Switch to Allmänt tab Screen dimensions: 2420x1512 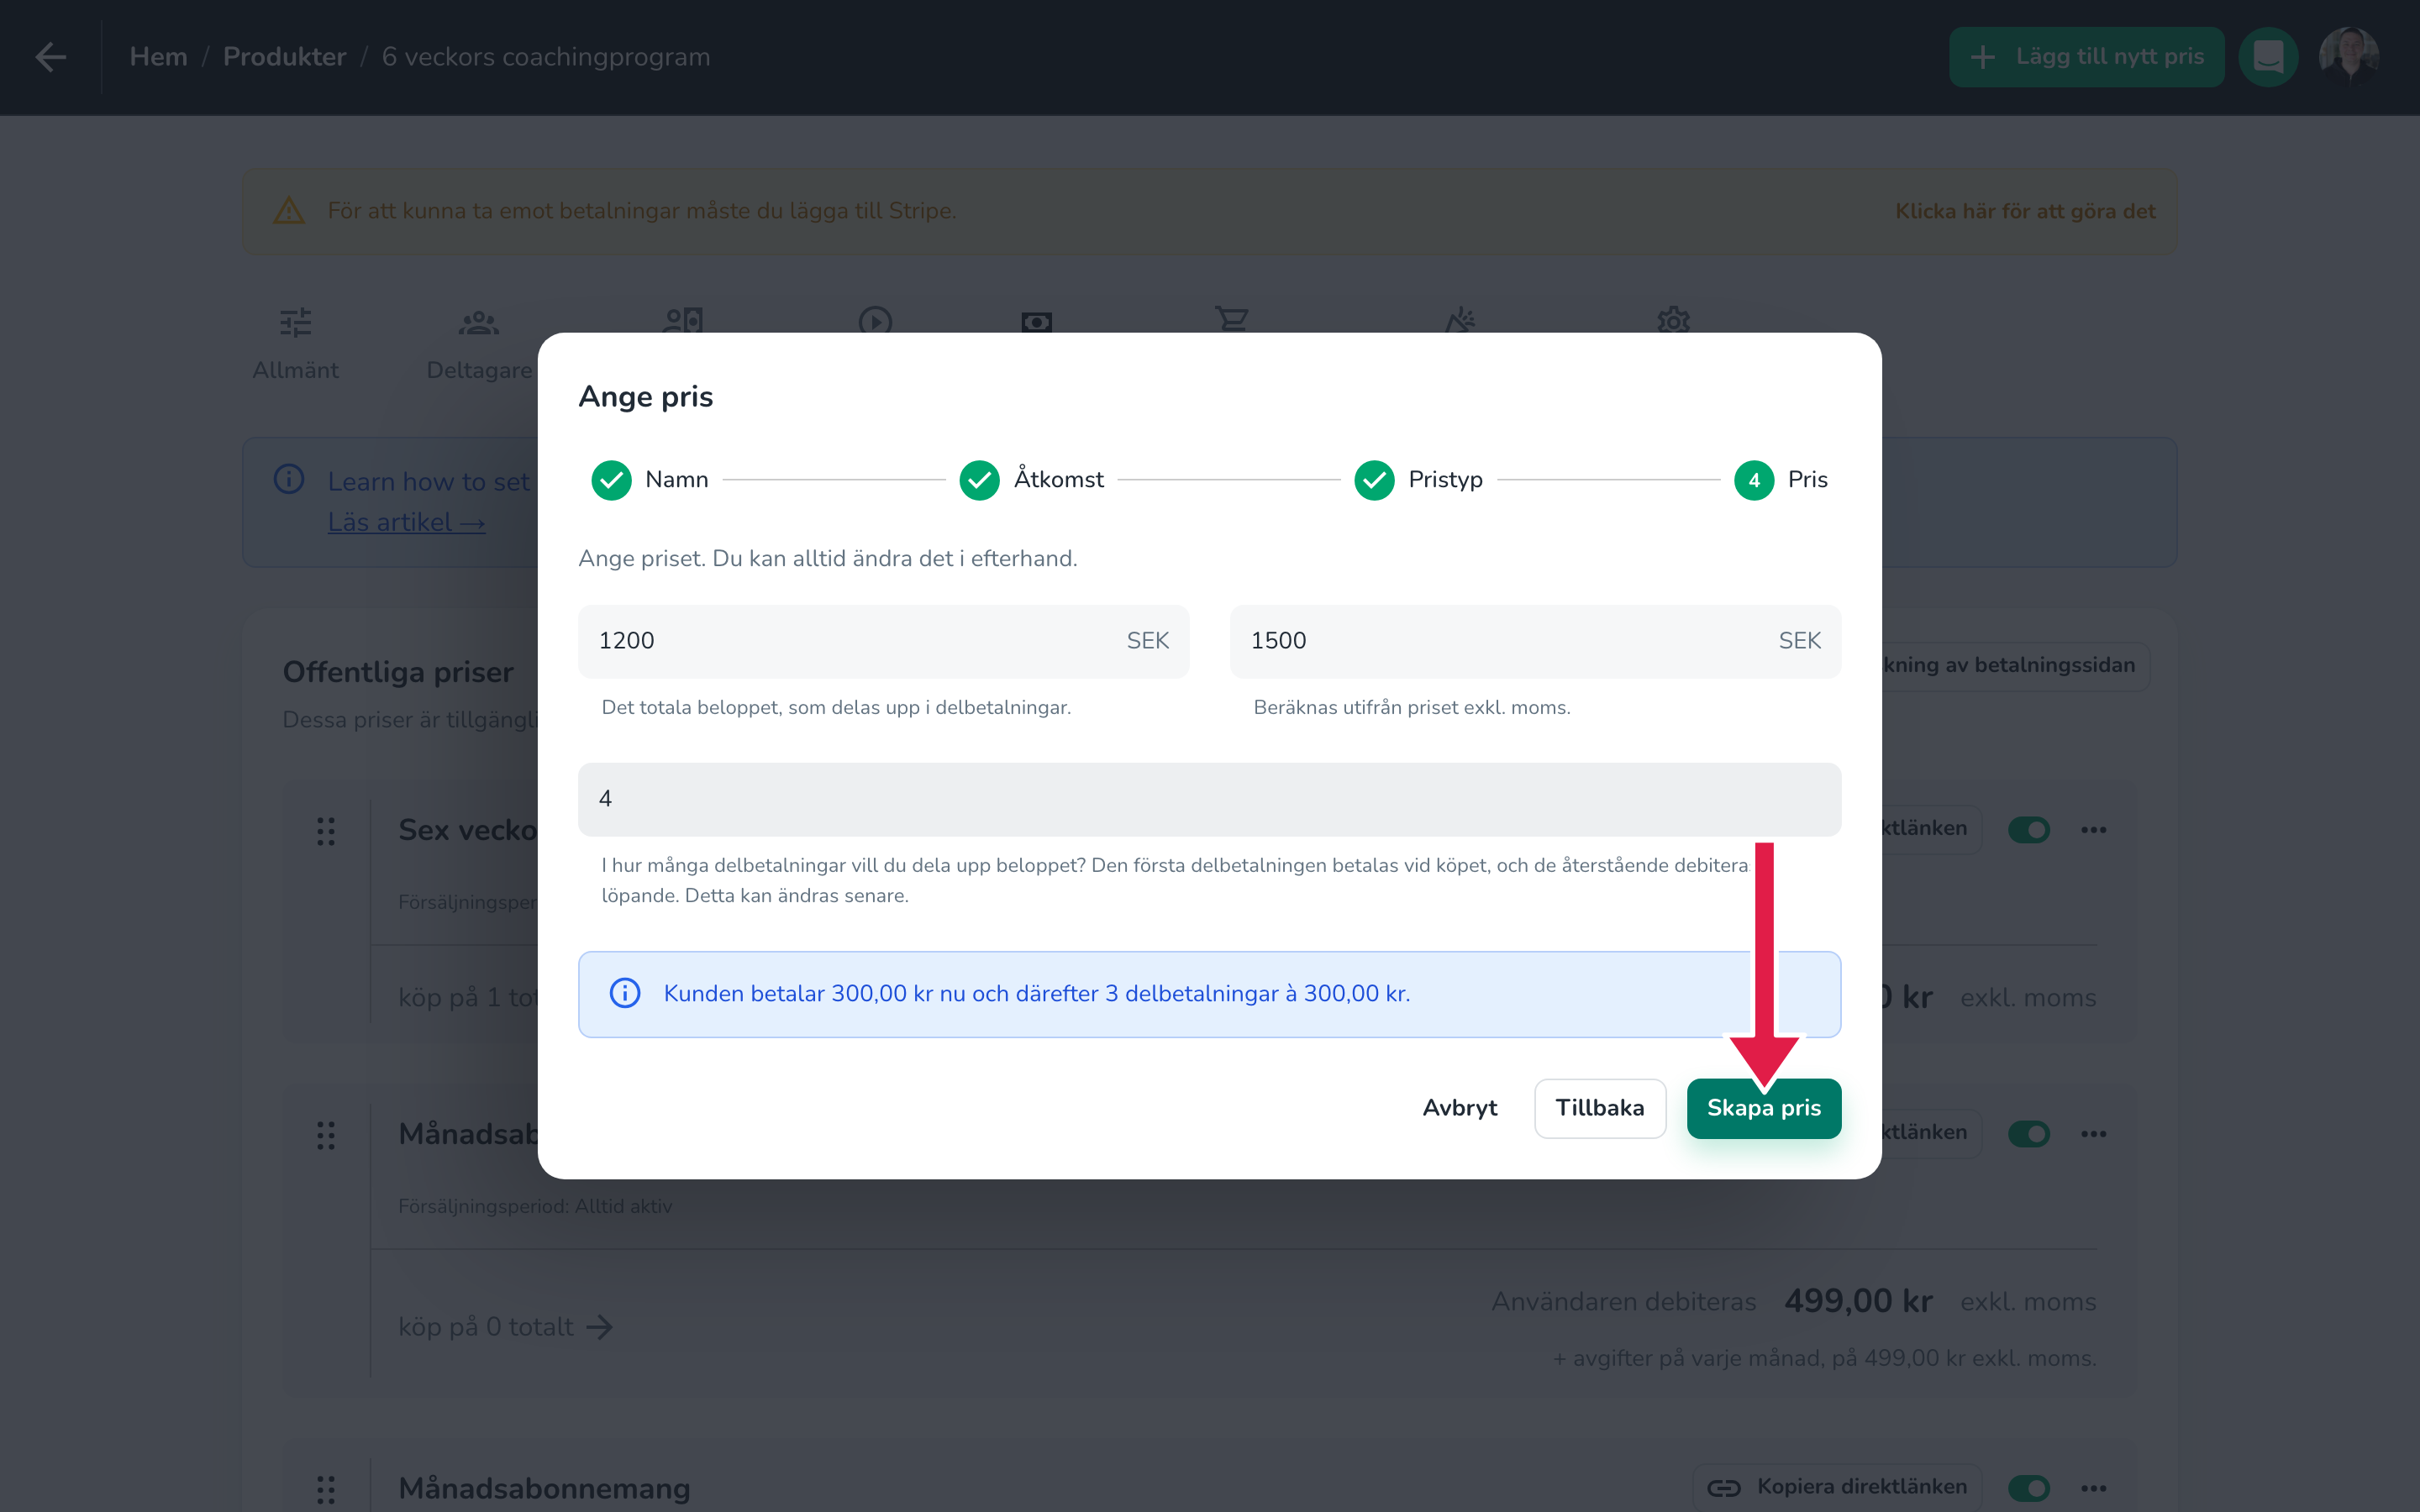coord(295,344)
